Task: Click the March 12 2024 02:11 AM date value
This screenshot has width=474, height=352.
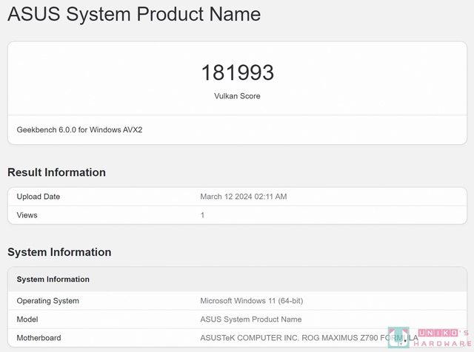Action: click(x=243, y=197)
